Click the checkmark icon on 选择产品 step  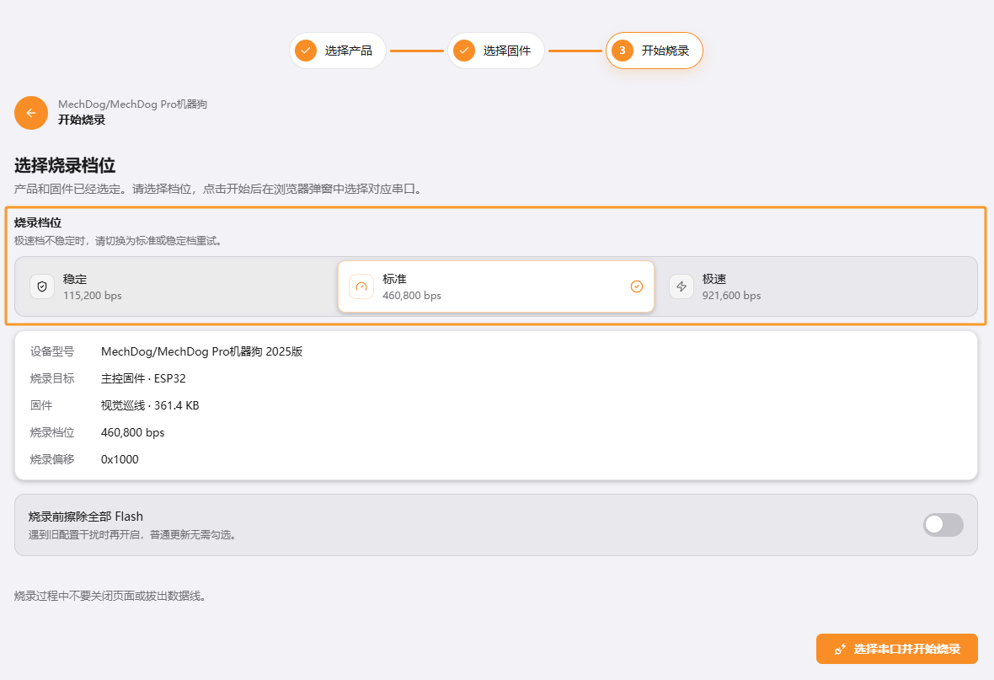point(306,51)
